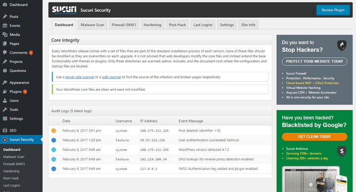Image resolution: width=356 pixels, height=192 pixels.
Task: Click the Settings sliders icon in sidebar
Action: 5,118
